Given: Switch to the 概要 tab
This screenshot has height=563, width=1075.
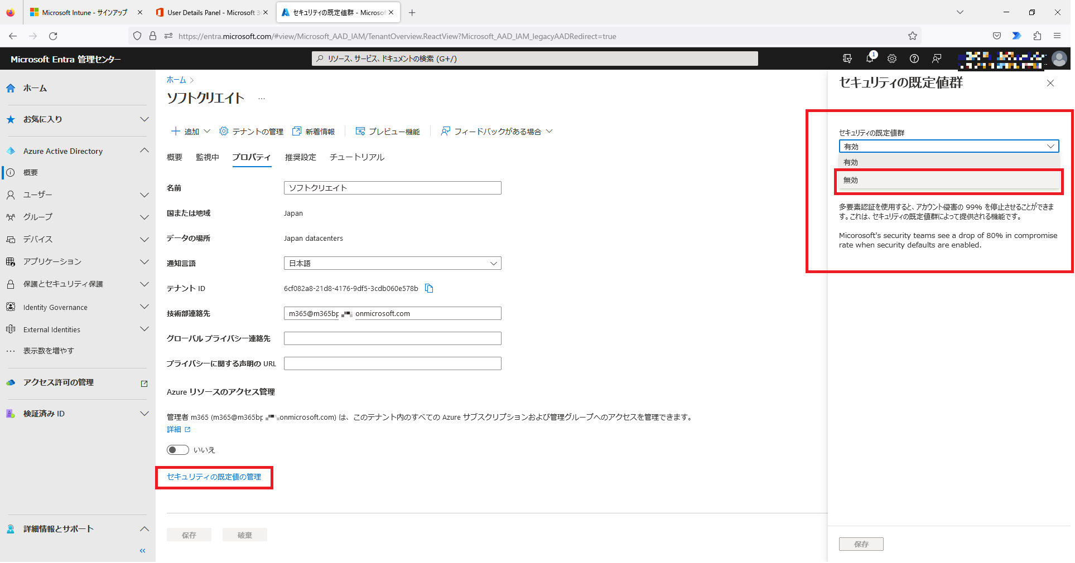Looking at the screenshot, I should click(175, 157).
